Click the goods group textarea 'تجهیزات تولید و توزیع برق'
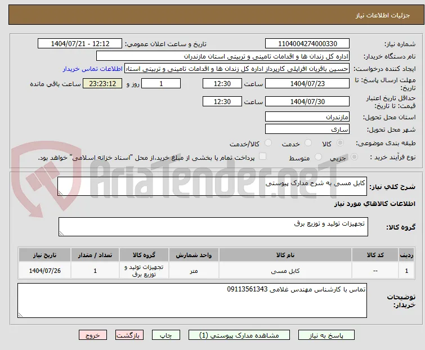 [213, 226]
